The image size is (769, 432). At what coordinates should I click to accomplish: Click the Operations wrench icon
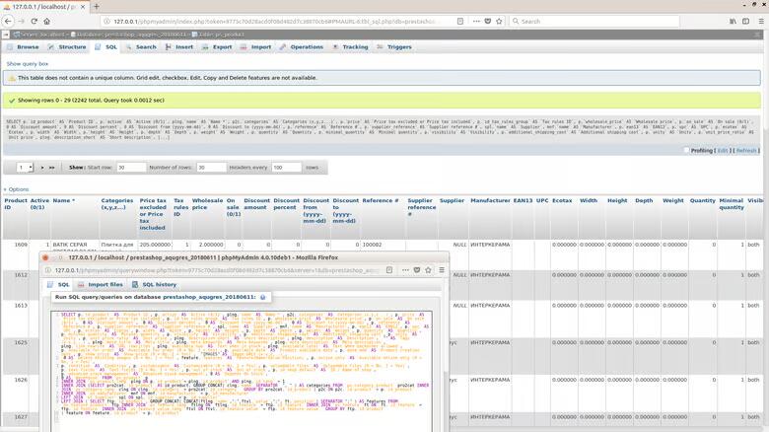(283, 46)
